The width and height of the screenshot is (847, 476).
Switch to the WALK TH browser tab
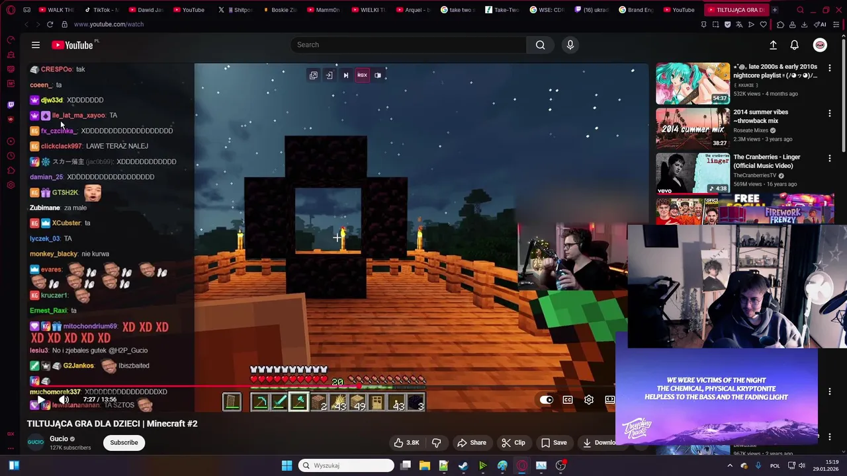pyautogui.click(x=56, y=10)
